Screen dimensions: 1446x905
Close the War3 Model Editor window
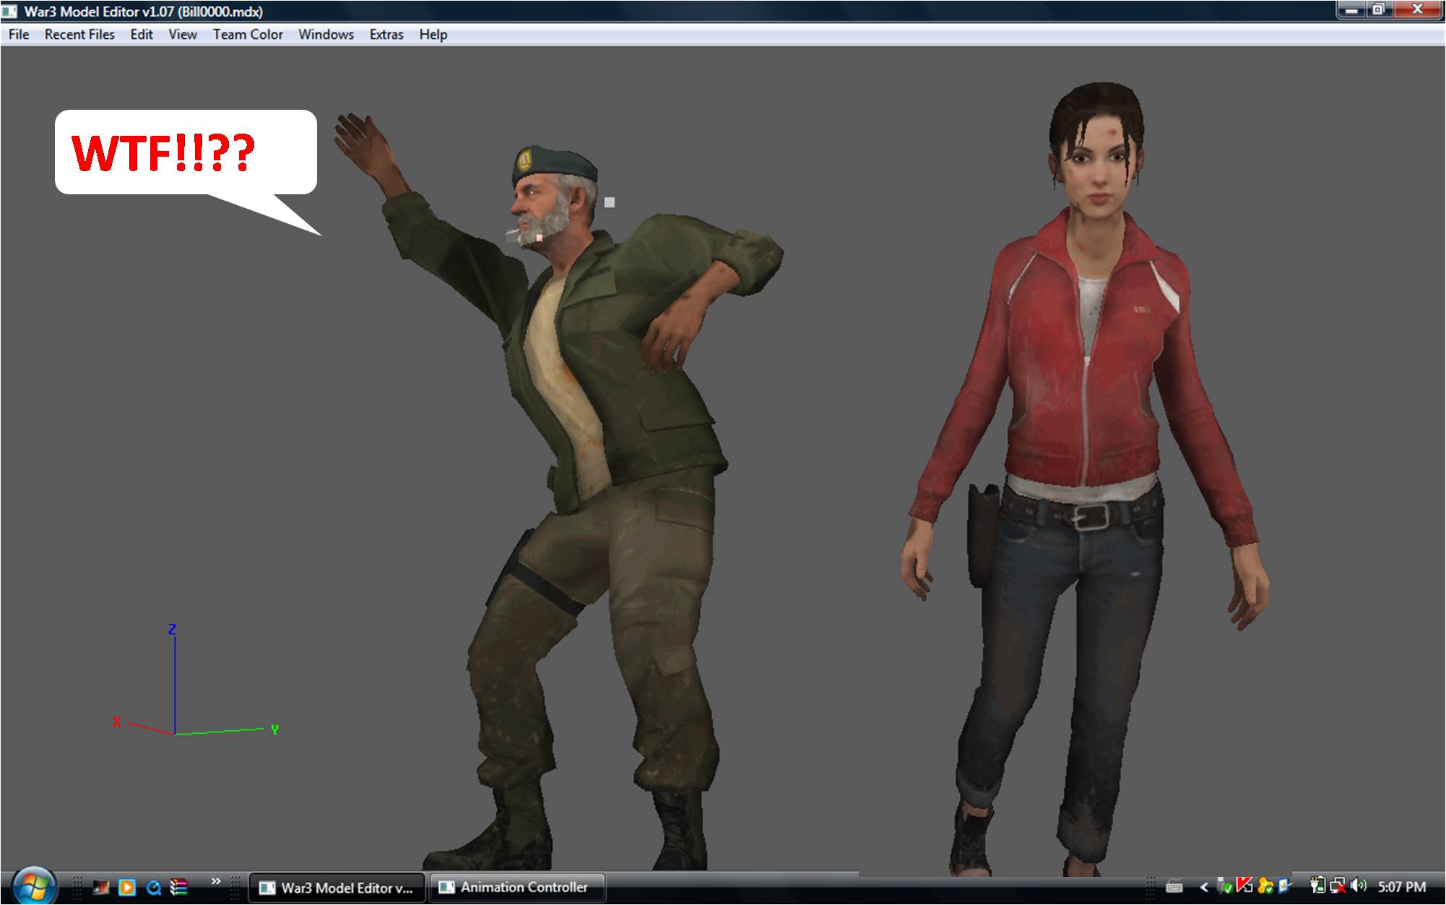1417,10
